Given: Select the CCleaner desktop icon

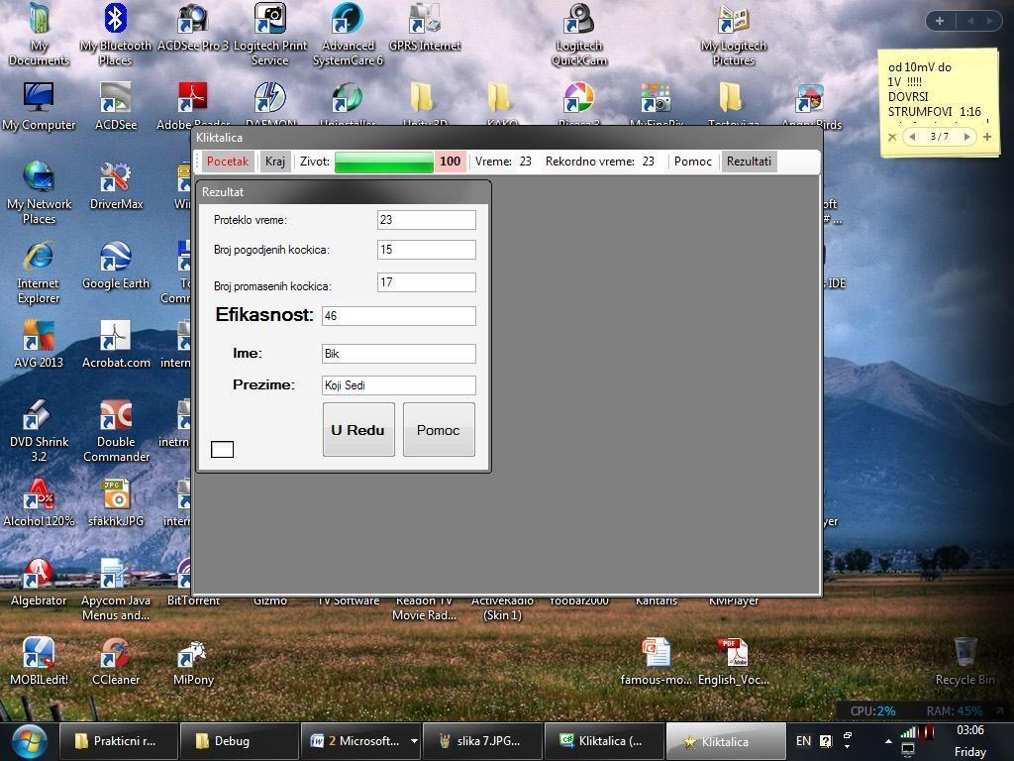Looking at the screenshot, I should [x=116, y=661].
